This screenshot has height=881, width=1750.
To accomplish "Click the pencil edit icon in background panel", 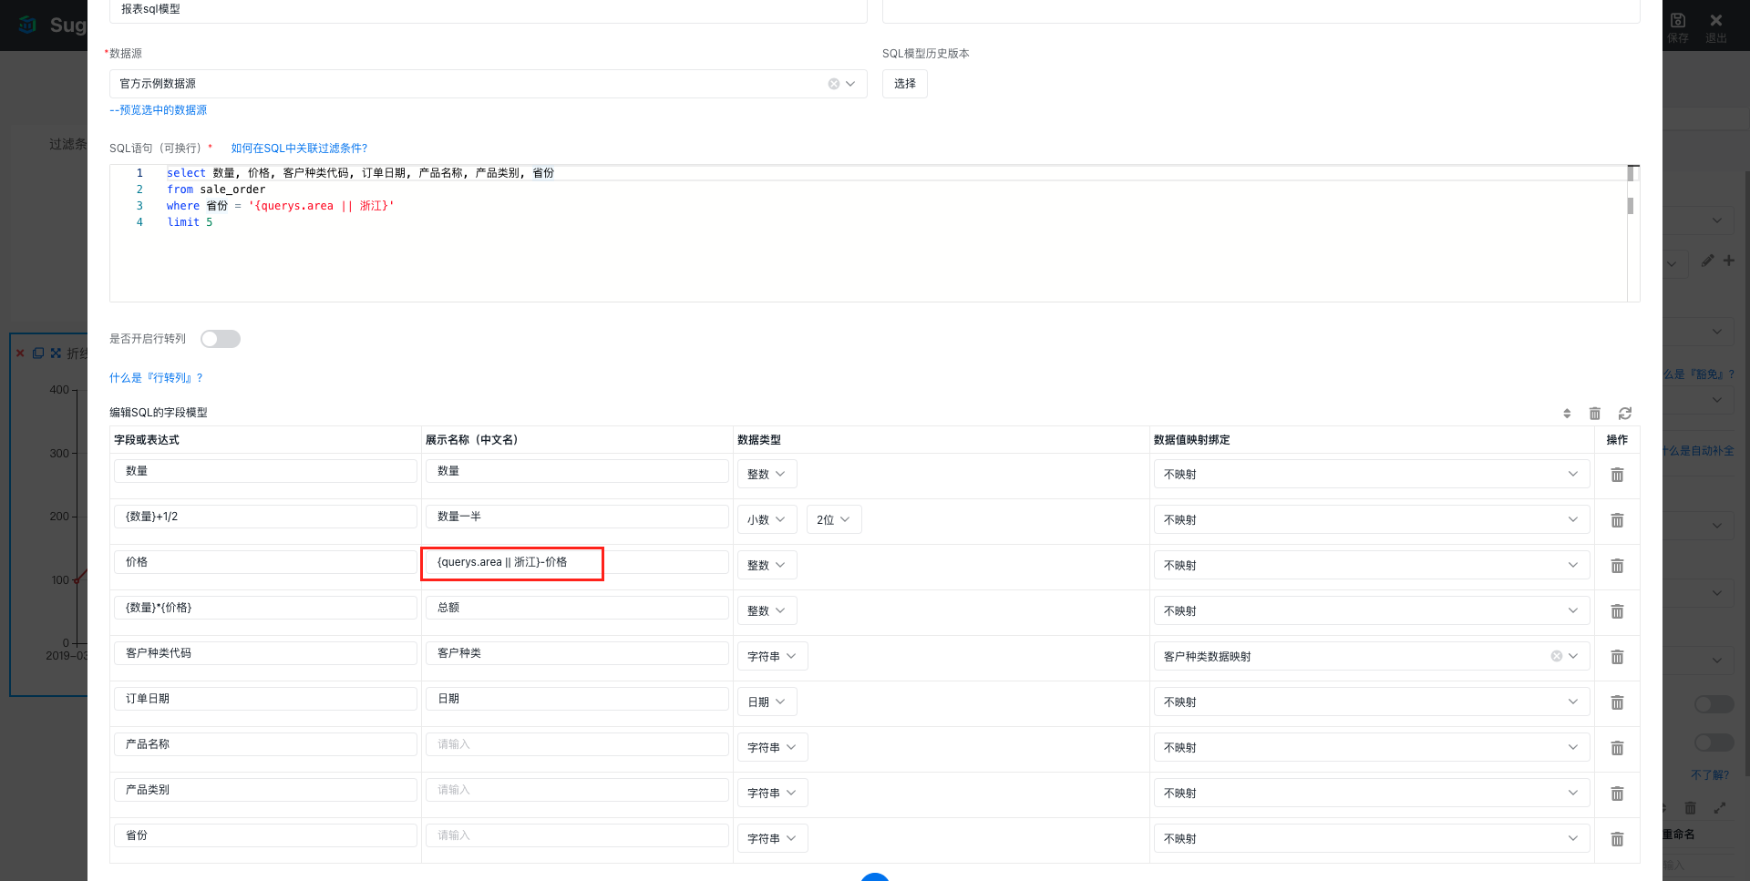I will tap(1707, 261).
